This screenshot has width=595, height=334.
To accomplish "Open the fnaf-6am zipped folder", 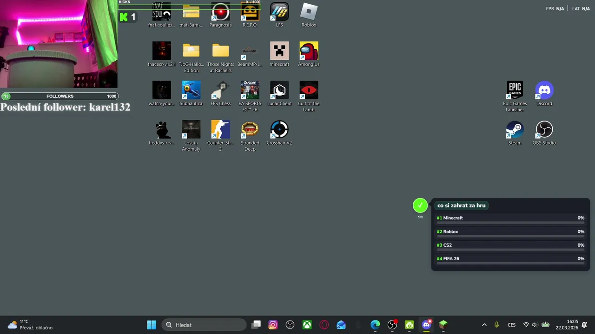I will (x=191, y=15).
